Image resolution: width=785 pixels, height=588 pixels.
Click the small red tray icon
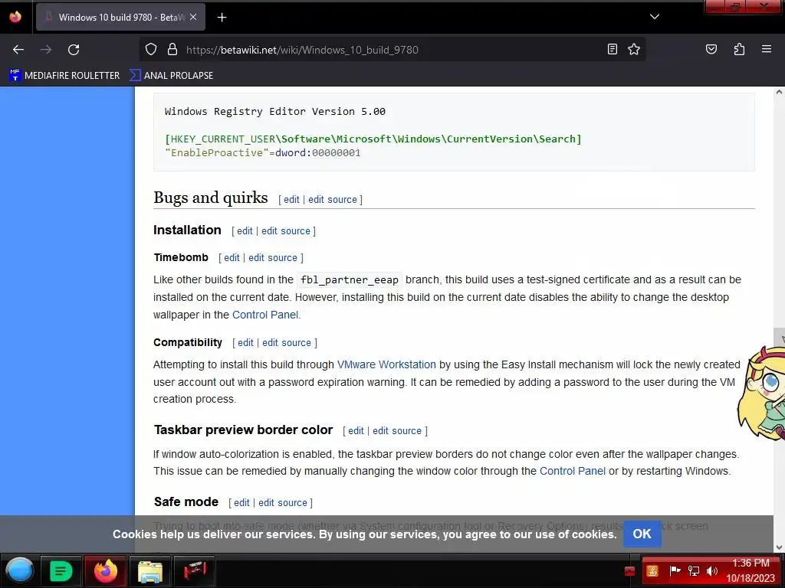point(630,571)
